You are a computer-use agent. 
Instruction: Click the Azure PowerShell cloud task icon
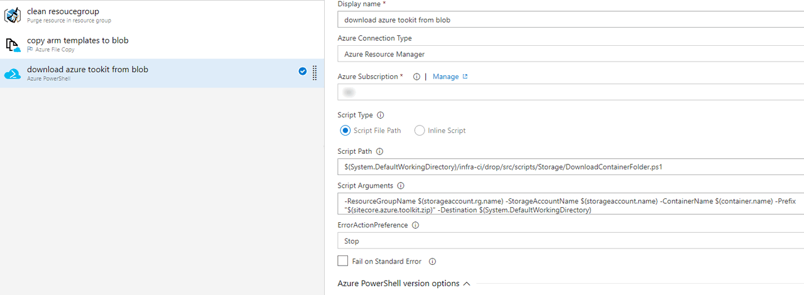pos(13,74)
